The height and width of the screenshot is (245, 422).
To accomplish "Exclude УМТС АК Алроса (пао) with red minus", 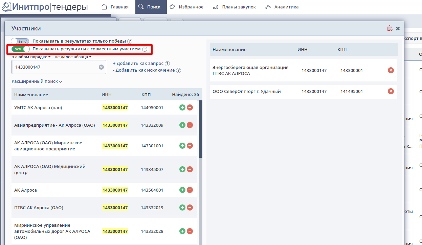I will tap(190, 107).
